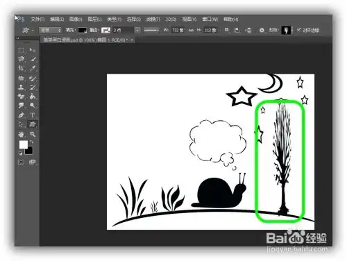Image resolution: width=347 pixels, height=261 pixels.
Task: Select the Dodge tool
Action: click(x=33, y=106)
